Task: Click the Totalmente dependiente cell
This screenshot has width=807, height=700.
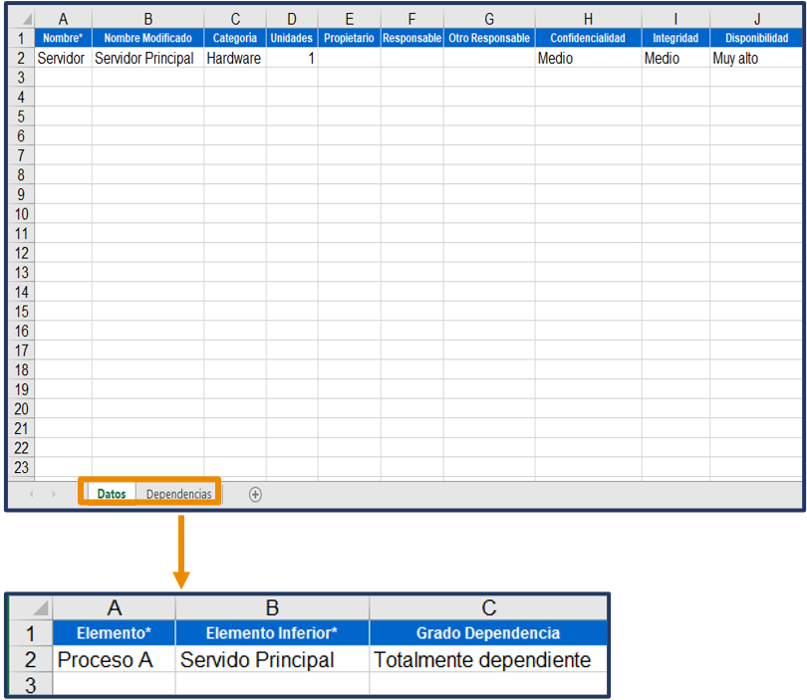Action: click(x=487, y=659)
